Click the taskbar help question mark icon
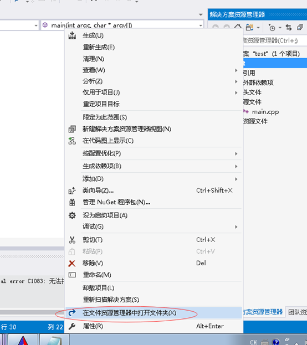 tap(276, 342)
